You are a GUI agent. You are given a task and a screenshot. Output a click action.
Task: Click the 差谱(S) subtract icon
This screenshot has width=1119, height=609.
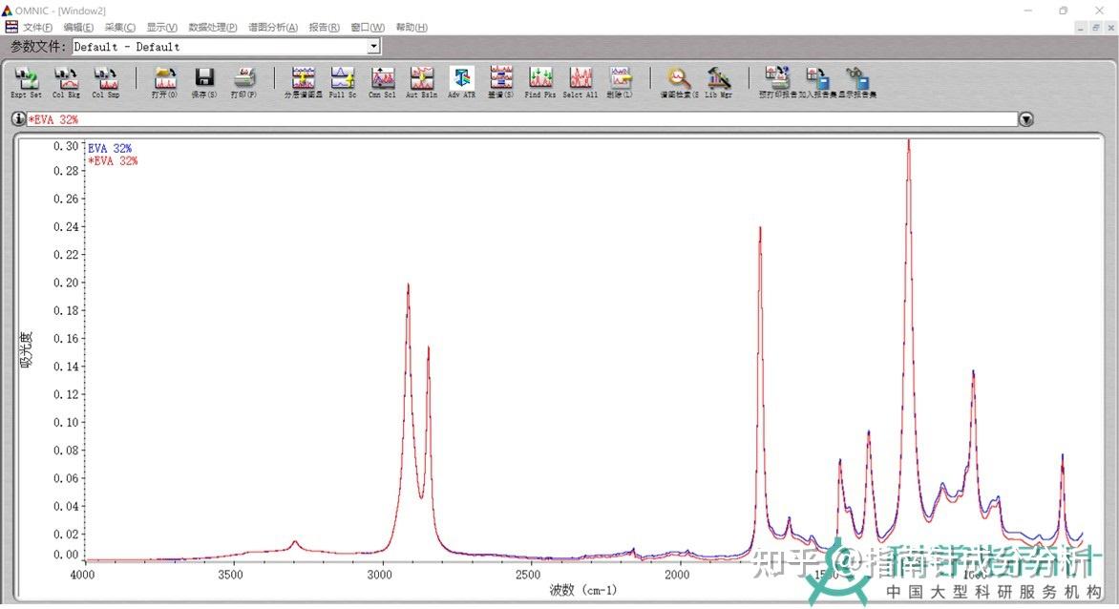tap(501, 83)
